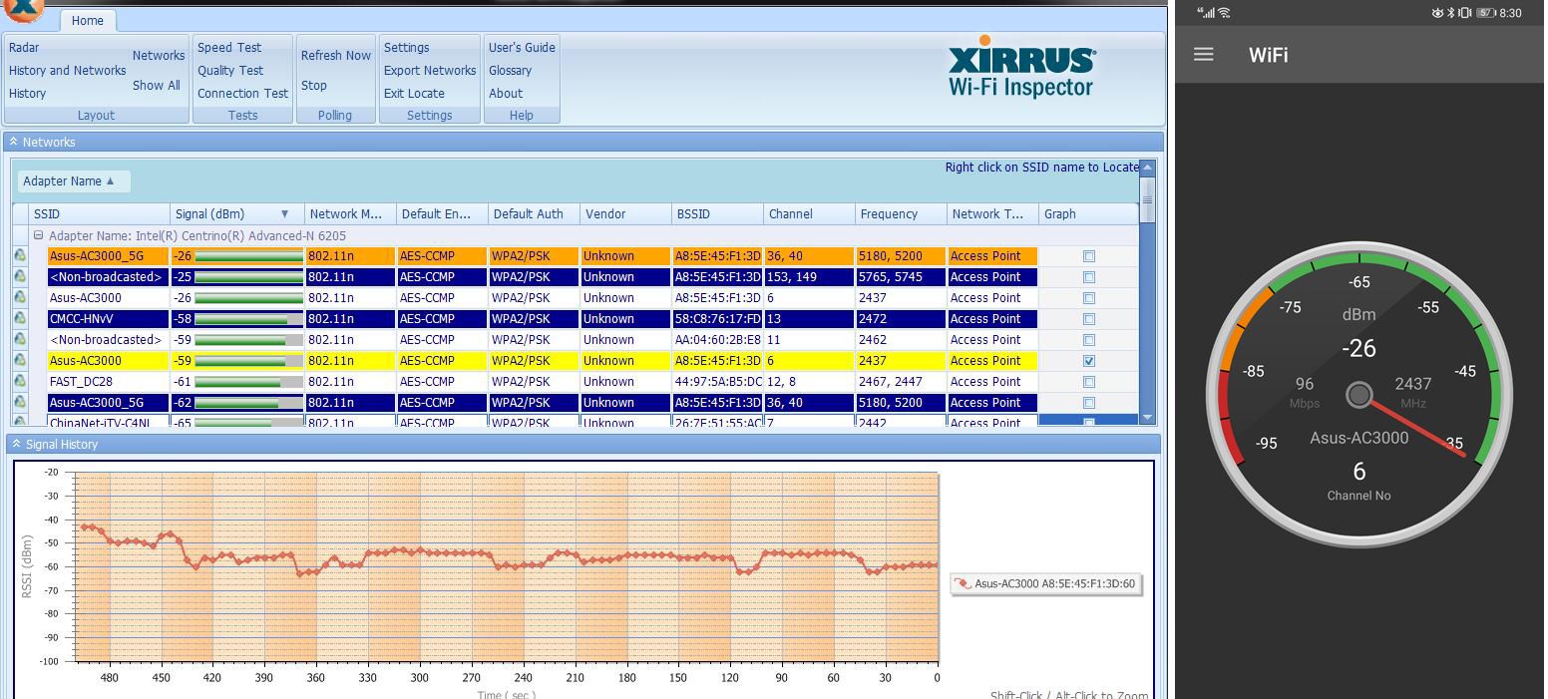Tap cellular signal icon in phone status bar
Image resolution: width=1548 pixels, height=699 pixels.
coord(1207,13)
